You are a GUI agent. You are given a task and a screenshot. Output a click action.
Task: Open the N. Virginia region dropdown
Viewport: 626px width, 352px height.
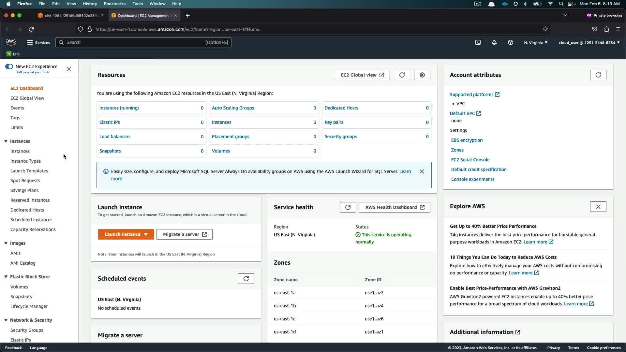(x=536, y=42)
